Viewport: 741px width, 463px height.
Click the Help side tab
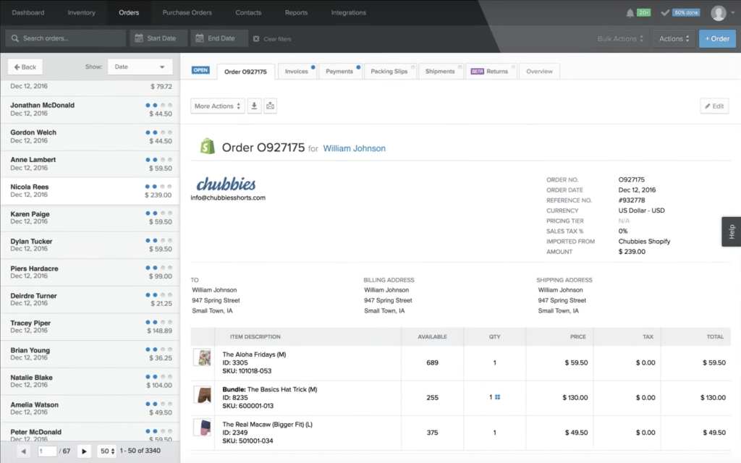731,231
